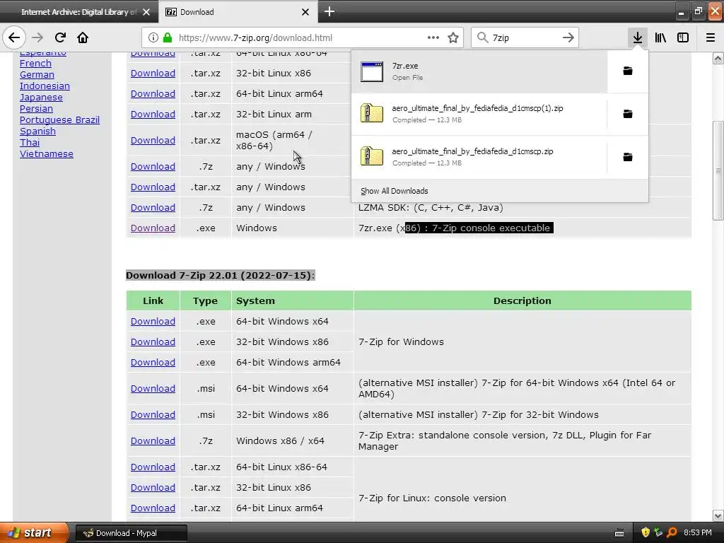Download .exe for 64-bit Windows arm64
This screenshot has height=543, width=724.
tap(153, 363)
